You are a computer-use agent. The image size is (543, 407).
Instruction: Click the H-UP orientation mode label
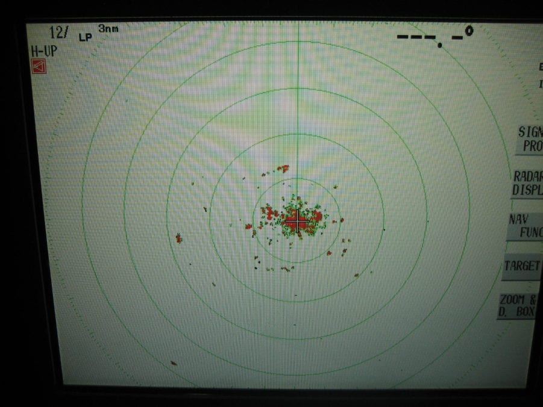[x=44, y=51]
